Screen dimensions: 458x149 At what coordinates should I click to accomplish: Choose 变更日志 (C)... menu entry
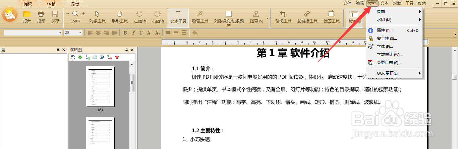tap(395, 63)
